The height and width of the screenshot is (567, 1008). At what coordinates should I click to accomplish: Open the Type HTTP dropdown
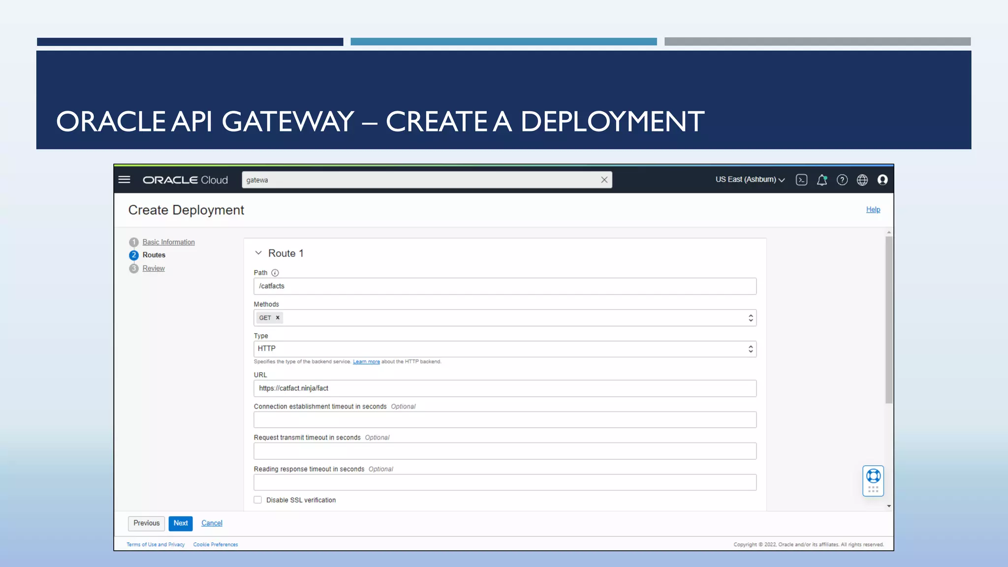pos(505,349)
